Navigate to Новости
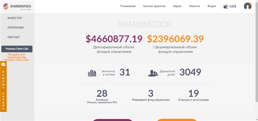This screenshot has height=121, width=258. (x=194, y=6)
